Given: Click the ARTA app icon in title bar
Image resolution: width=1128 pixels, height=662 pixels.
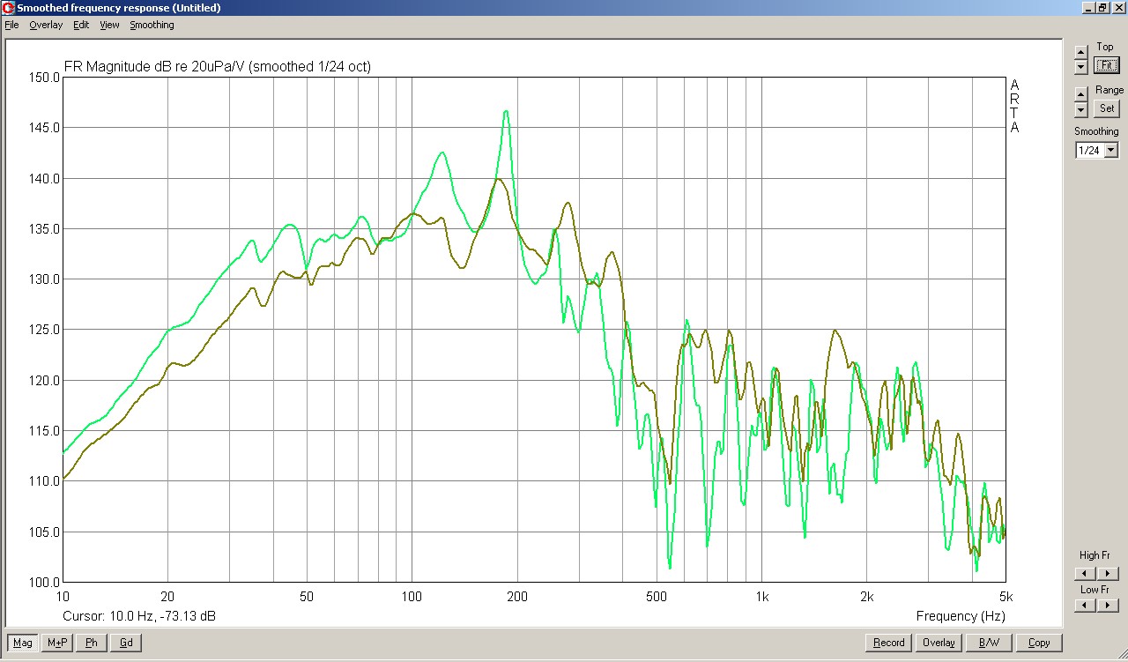Looking at the screenshot, I should coord(9,8).
